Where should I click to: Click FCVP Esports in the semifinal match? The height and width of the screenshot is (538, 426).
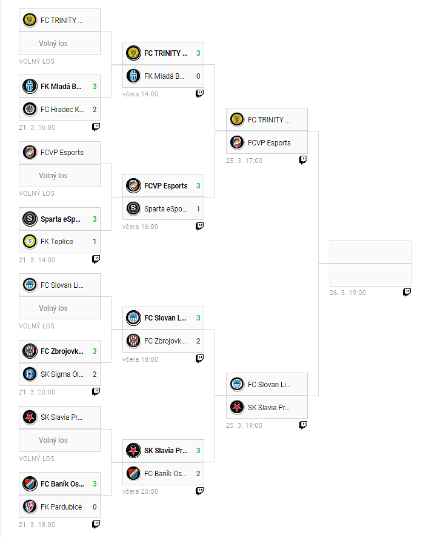point(267,143)
